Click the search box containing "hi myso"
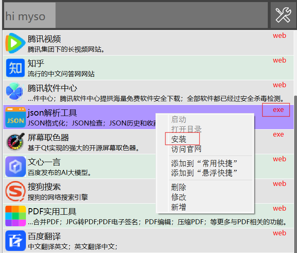 coord(136,15)
